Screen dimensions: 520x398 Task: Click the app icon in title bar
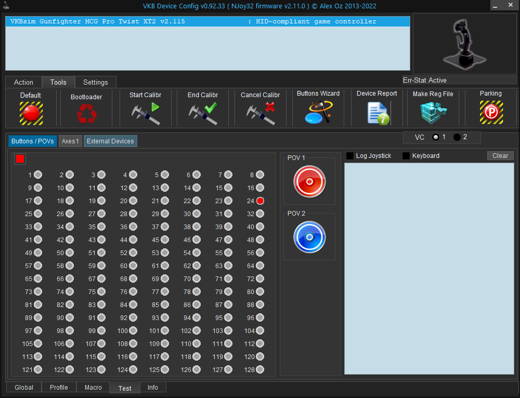tap(6, 5)
